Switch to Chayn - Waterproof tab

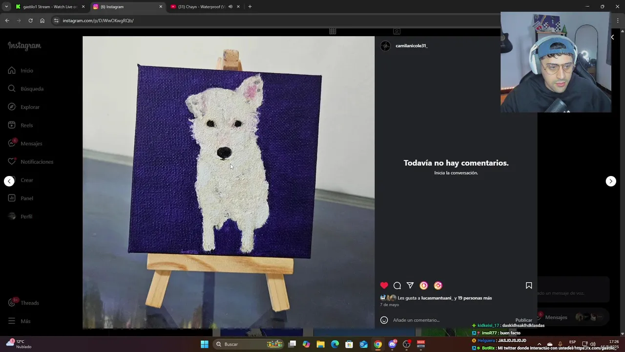point(201,7)
